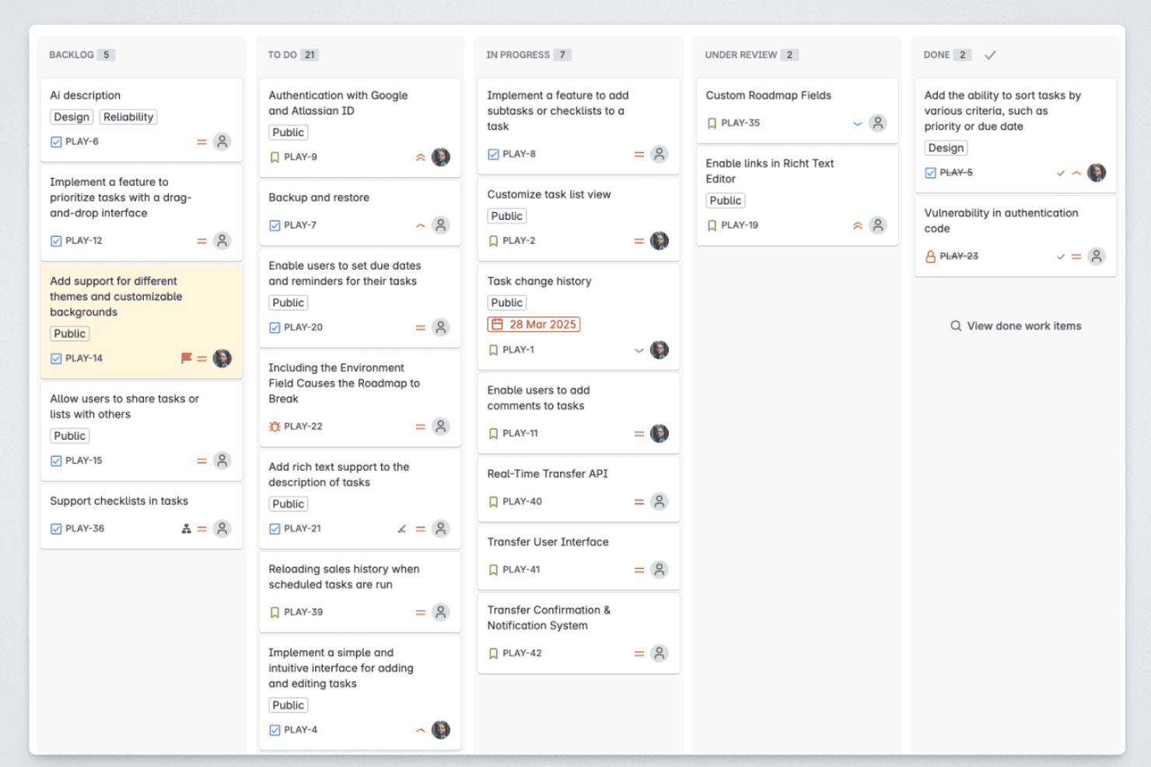Open "Vulnerability in authentication code" card title
Image resolution: width=1151 pixels, height=767 pixels.
(x=1001, y=221)
